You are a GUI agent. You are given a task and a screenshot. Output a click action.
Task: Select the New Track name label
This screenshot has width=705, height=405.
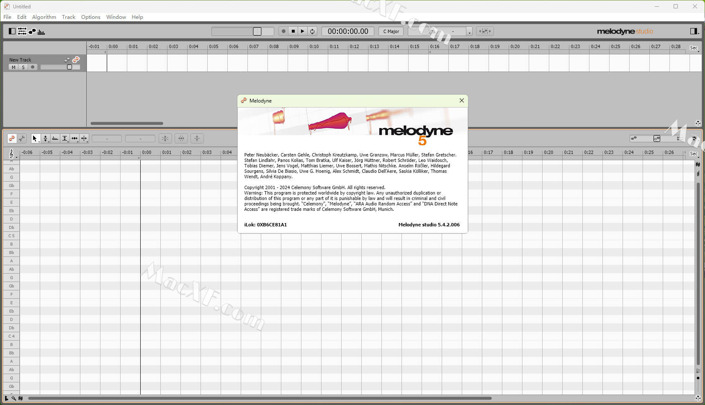pos(20,60)
